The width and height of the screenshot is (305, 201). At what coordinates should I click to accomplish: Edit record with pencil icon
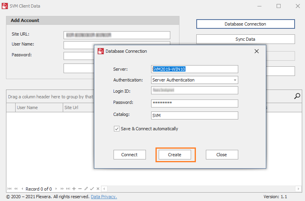pos(86,189)
